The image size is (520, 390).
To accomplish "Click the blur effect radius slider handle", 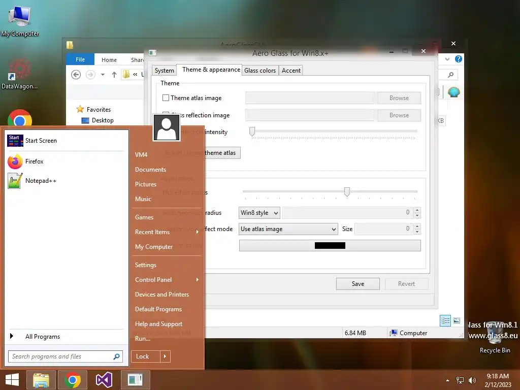I will pos(347,191).
